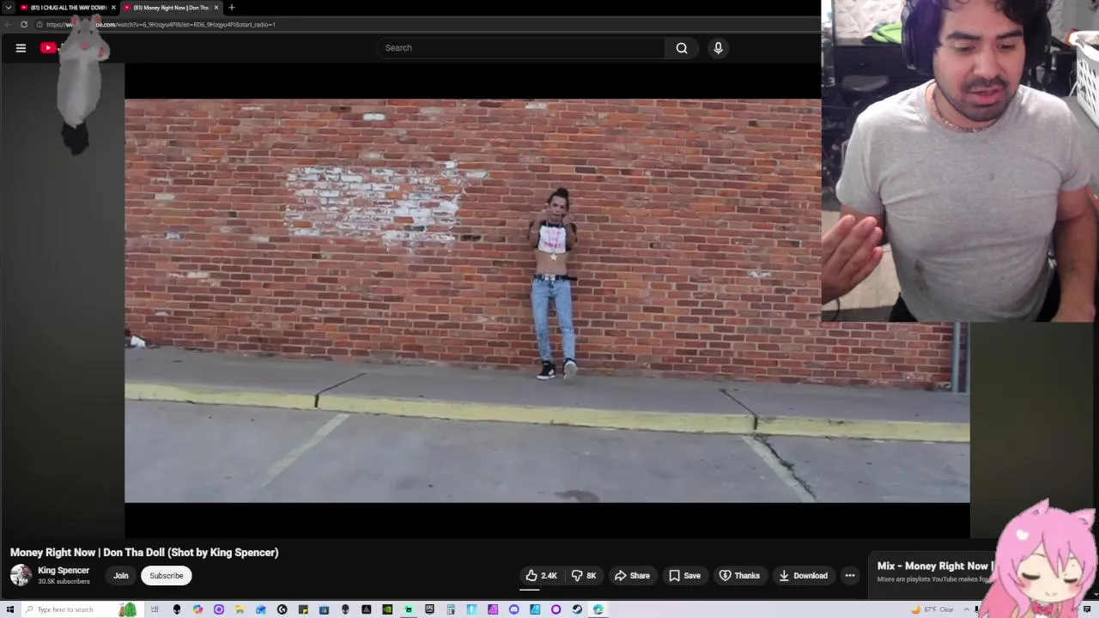The height and width of the screenshot is (618, 1099).
Task: Open Steam from the taskbar
Action: 577,609
